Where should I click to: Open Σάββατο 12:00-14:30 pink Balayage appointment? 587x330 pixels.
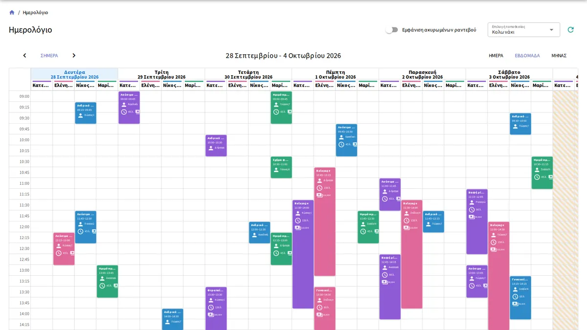tap(499, 276)
